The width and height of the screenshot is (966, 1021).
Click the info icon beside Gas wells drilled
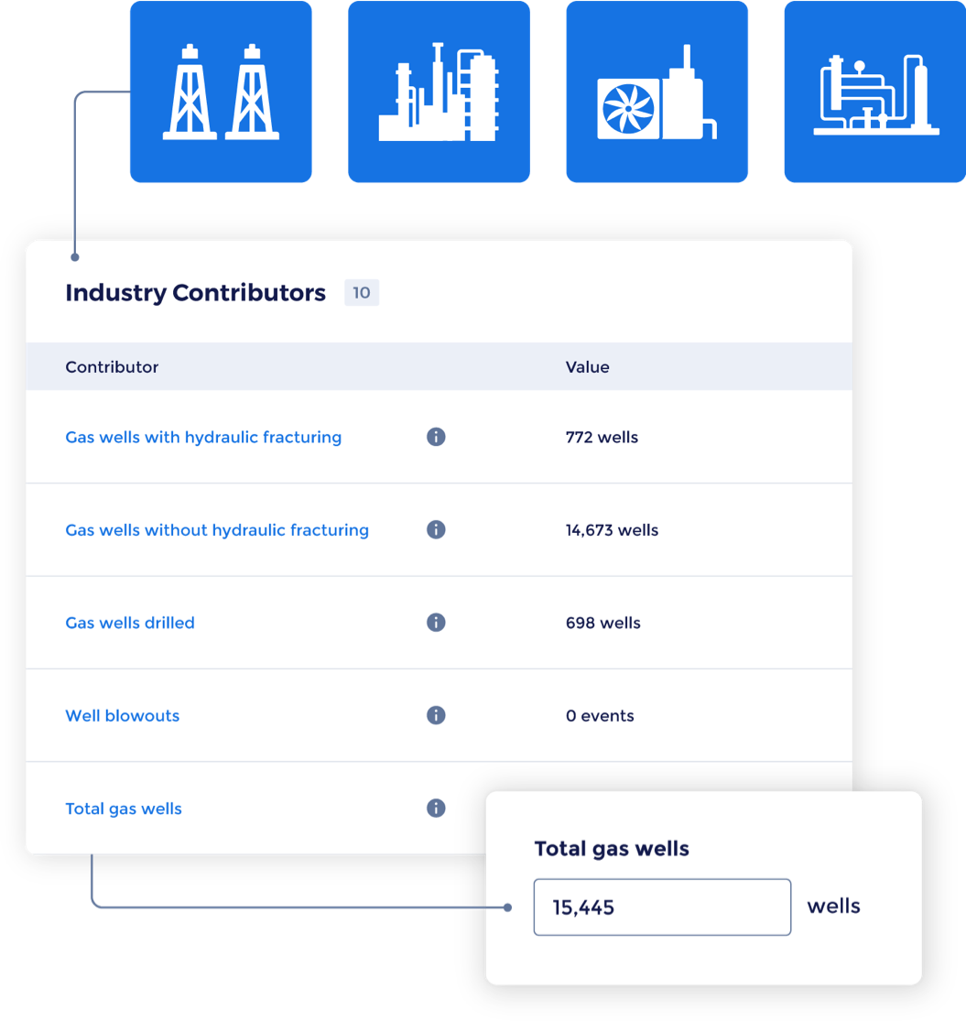[436, 622]
